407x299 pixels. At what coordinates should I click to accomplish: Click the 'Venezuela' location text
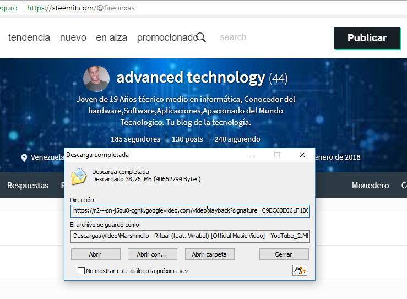click(47, 157)
